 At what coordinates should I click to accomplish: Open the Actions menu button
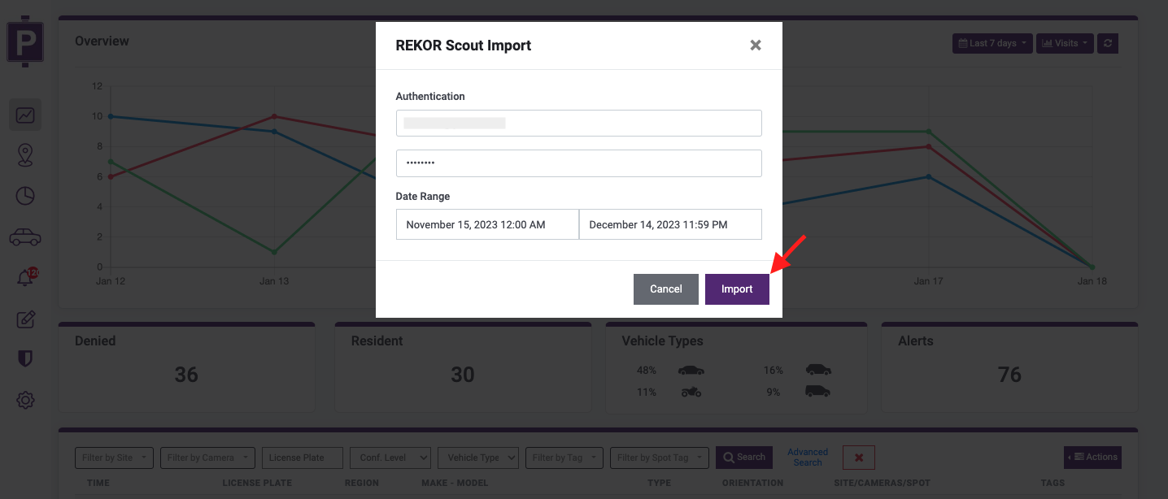[x=1092, y=457]
